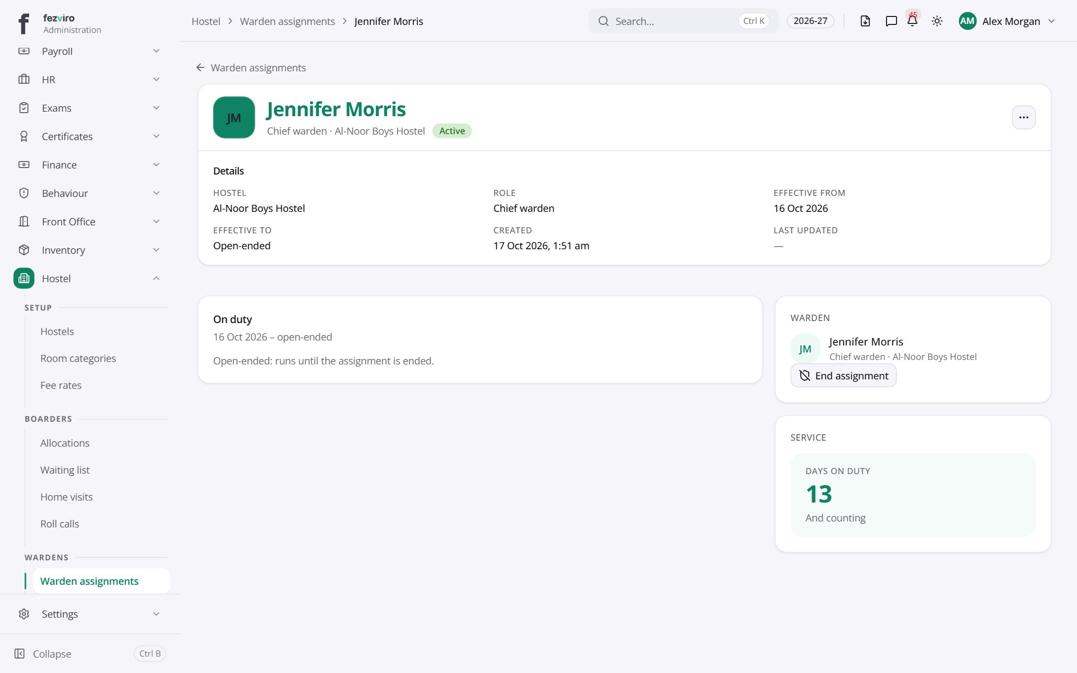Focus the Search field
Viewport: 1077px width, 673px height.
click(x=683, y=21)
